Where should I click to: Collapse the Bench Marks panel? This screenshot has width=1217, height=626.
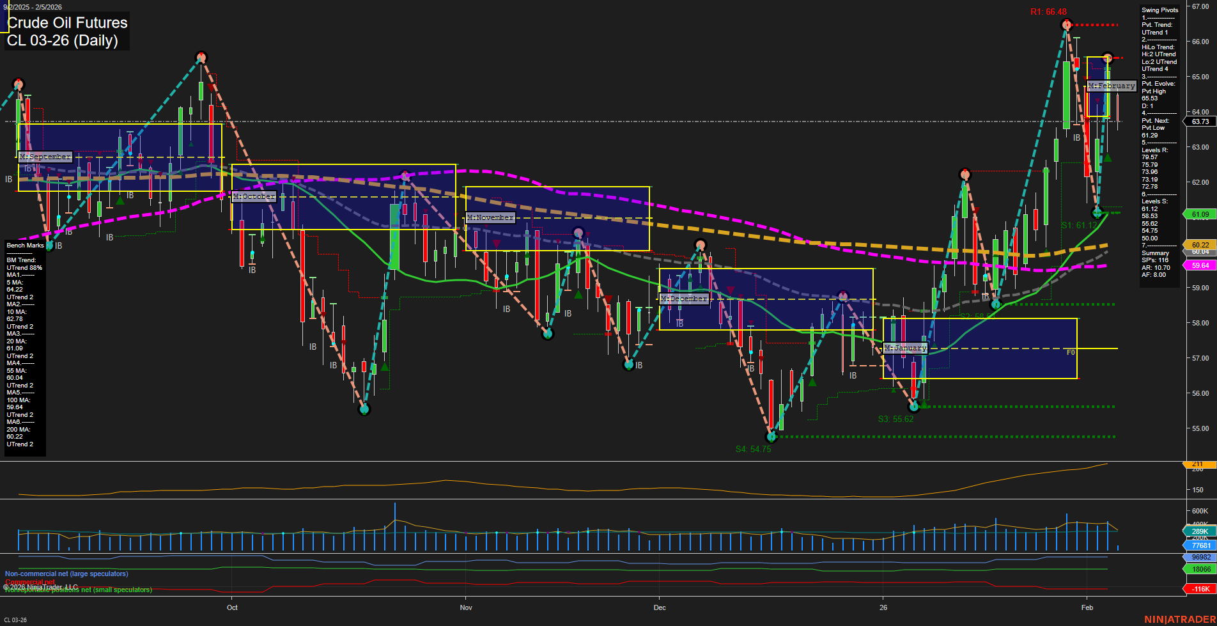(24, 245)
